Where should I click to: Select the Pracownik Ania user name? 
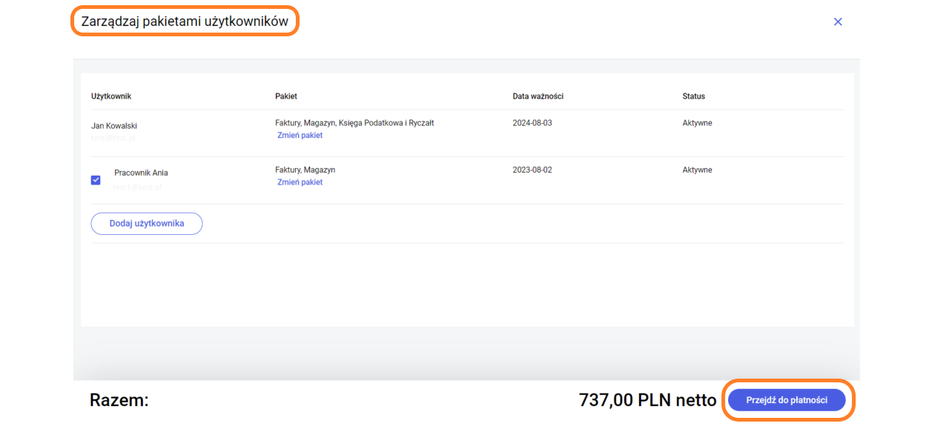tap(141, 173)
